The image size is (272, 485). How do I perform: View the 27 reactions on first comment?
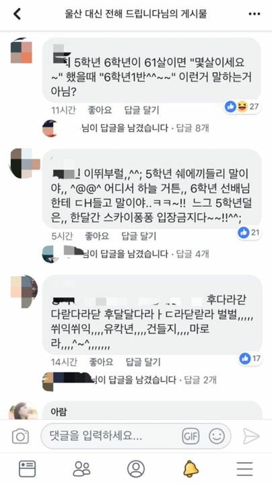pos(242,106)
